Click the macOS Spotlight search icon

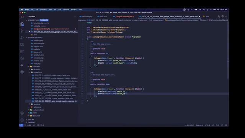[x=204, y=10]
